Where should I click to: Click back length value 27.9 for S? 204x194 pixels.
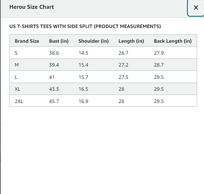click(x=159, y=53)
